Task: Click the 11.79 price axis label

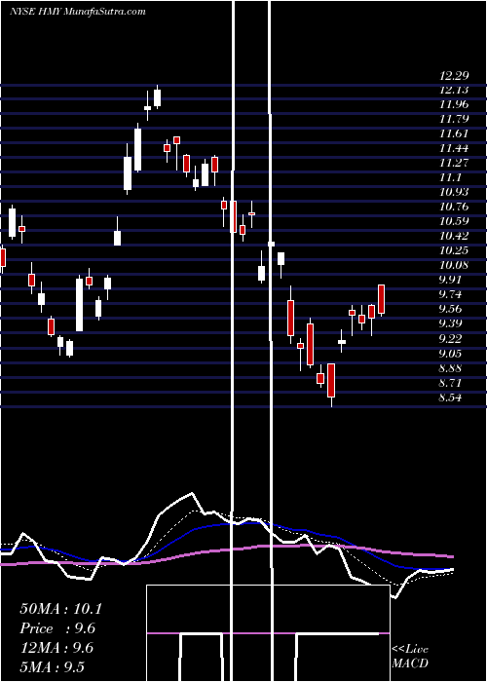Action: (454, 119)
